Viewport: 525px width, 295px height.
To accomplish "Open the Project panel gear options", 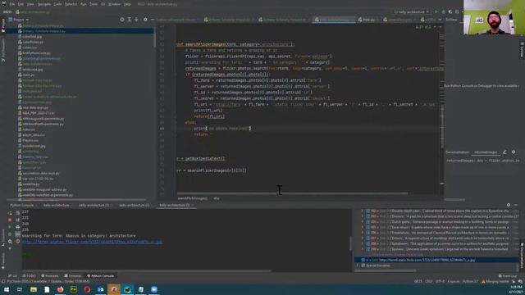I will [x=145, y=20].
